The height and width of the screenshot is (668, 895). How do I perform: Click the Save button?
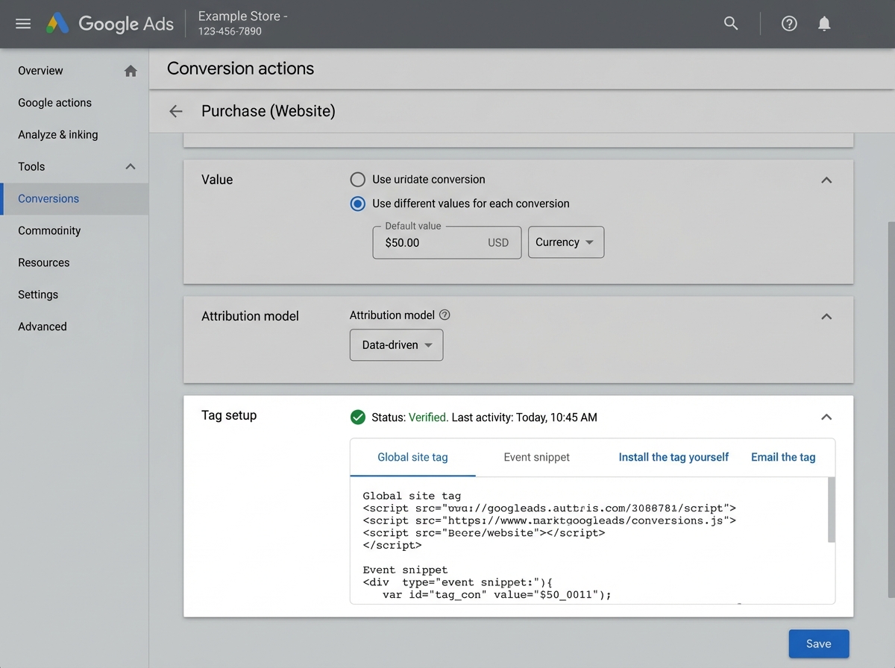(x=818, y=643)
